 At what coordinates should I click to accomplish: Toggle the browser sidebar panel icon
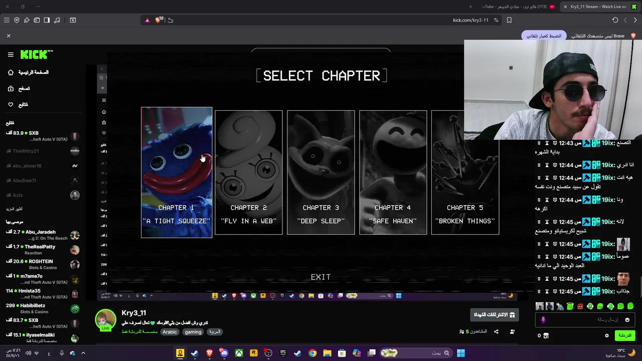47,20
